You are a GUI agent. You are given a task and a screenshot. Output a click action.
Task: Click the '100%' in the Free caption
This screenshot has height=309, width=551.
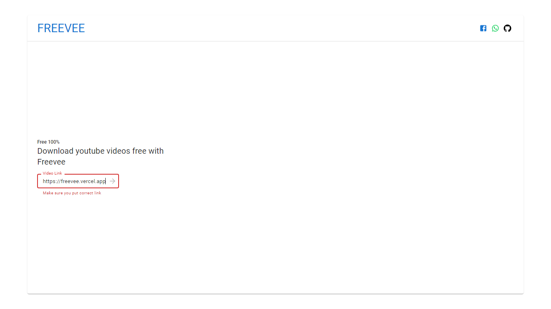[54, 142]
